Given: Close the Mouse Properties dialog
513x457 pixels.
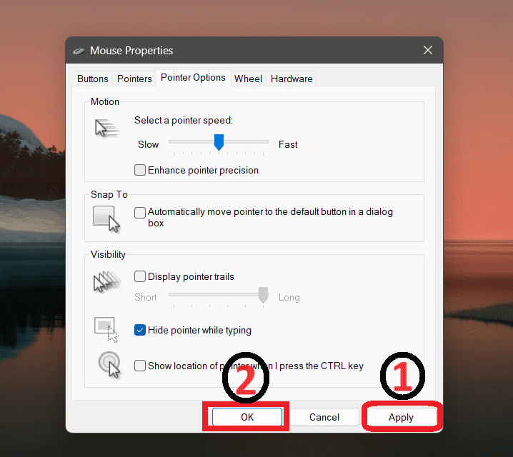Looking at the screenshot, I should point(427,51).
